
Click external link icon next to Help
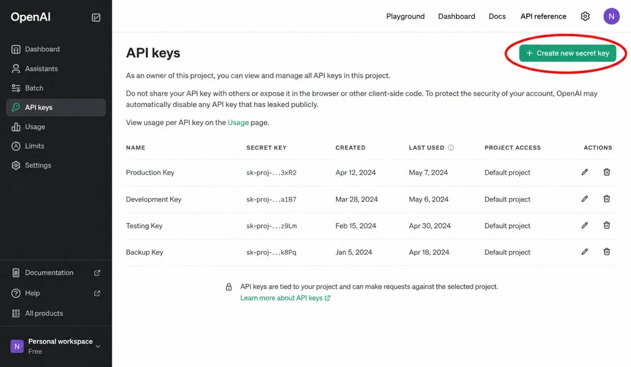[97, 293]
